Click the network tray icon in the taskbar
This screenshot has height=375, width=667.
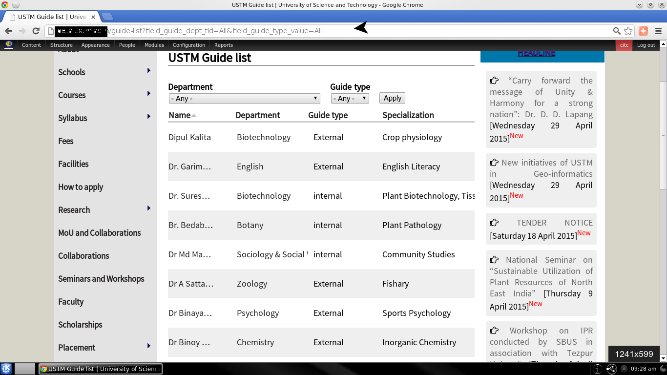(x=612, y=369)
